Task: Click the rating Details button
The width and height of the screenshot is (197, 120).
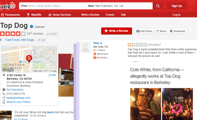Action: pyautogui.click(x=52, y=34)
